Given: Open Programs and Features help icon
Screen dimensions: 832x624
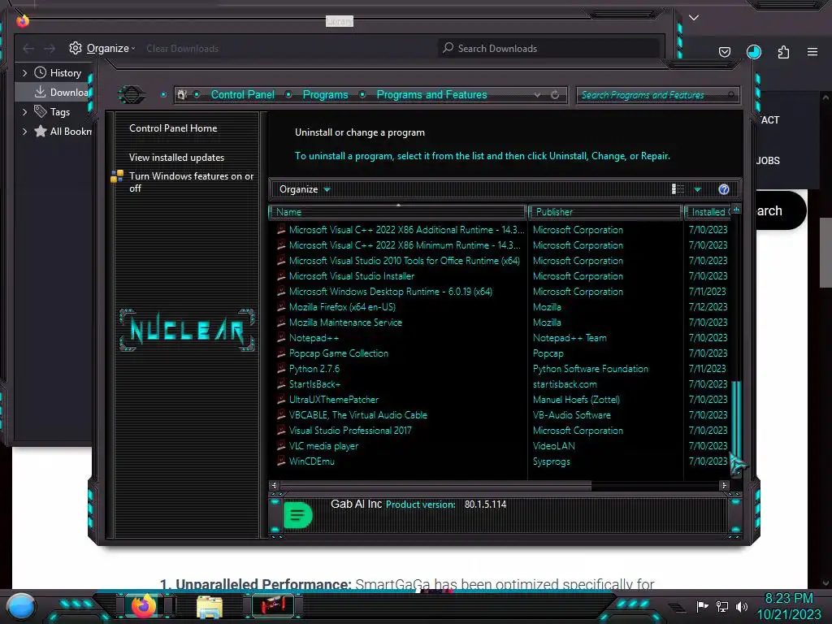Looking at the screenshot, I should [x=724, y=189].
